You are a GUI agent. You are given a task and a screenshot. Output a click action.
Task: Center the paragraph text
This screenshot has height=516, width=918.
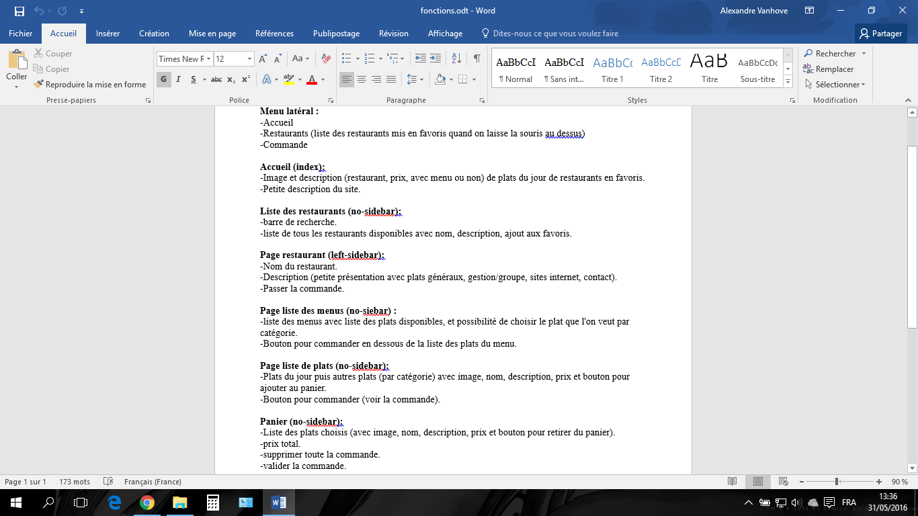362,79
